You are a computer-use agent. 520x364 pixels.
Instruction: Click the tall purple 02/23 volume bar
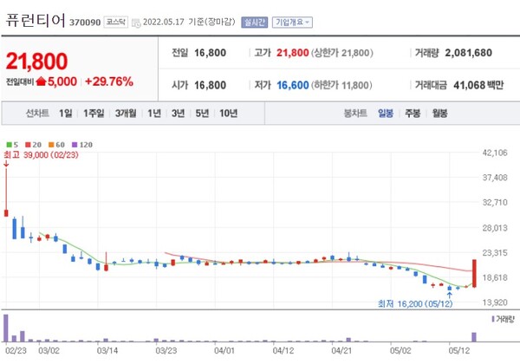(6, 328)
